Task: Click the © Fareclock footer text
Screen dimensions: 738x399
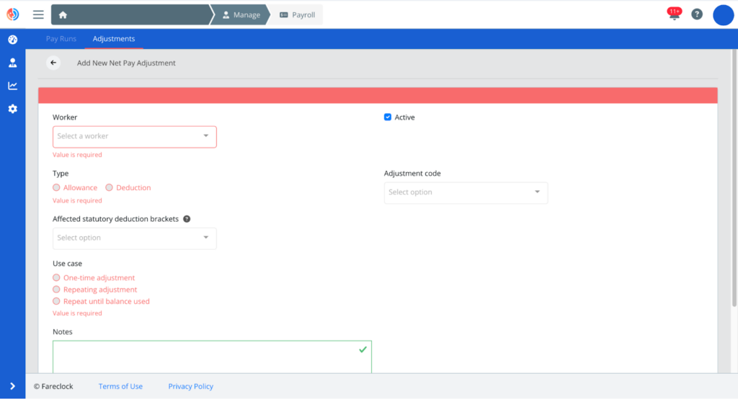Action: (x=53, y=386)
